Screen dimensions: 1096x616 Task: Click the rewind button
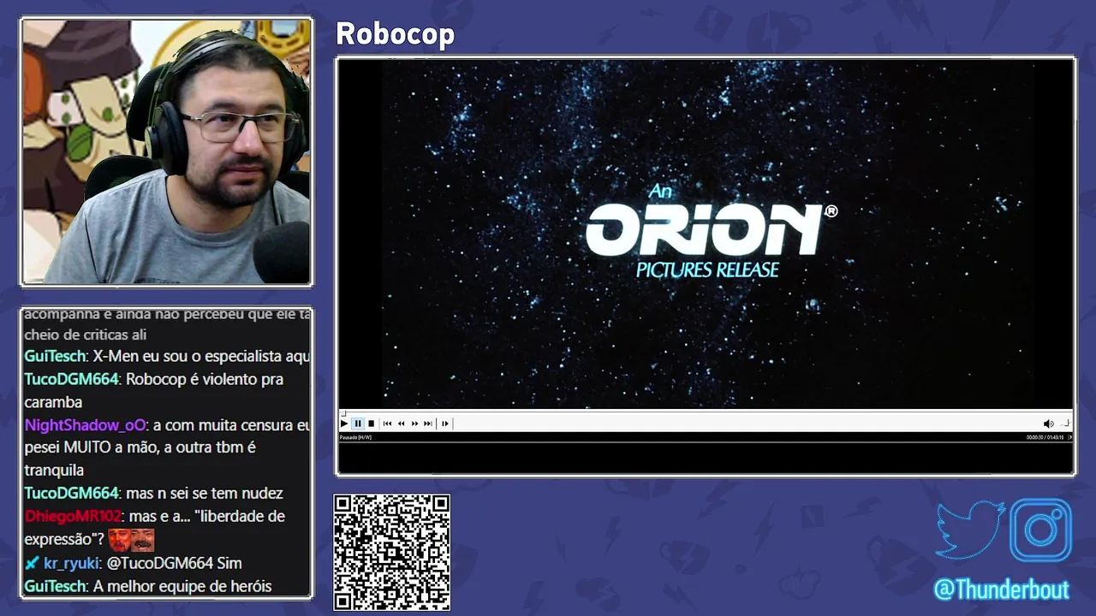pos(401,423)
